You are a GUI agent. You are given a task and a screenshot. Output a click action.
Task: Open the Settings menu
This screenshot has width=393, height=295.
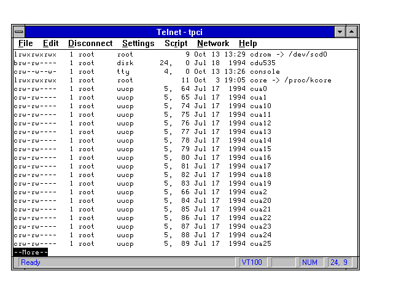pyautogui.click(x=138, y=44)
